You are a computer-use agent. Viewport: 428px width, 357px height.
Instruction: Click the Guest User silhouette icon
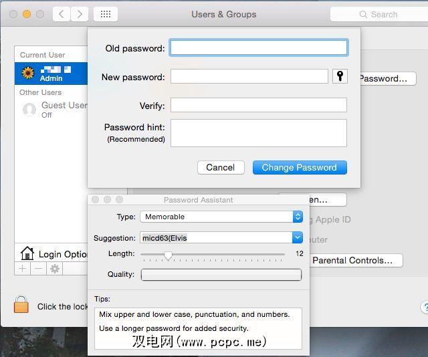(x=29, y=110)
